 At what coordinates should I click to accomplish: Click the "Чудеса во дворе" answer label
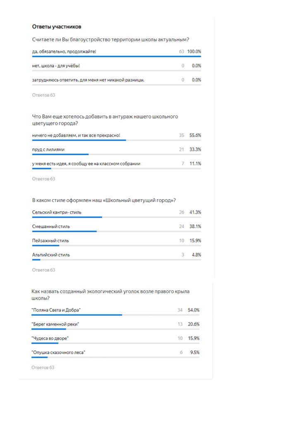[x=50, y=338]
